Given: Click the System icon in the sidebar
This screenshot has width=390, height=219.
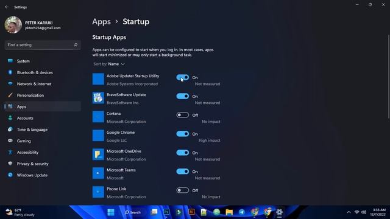Looking at the screenshot, I should (10, 61).
